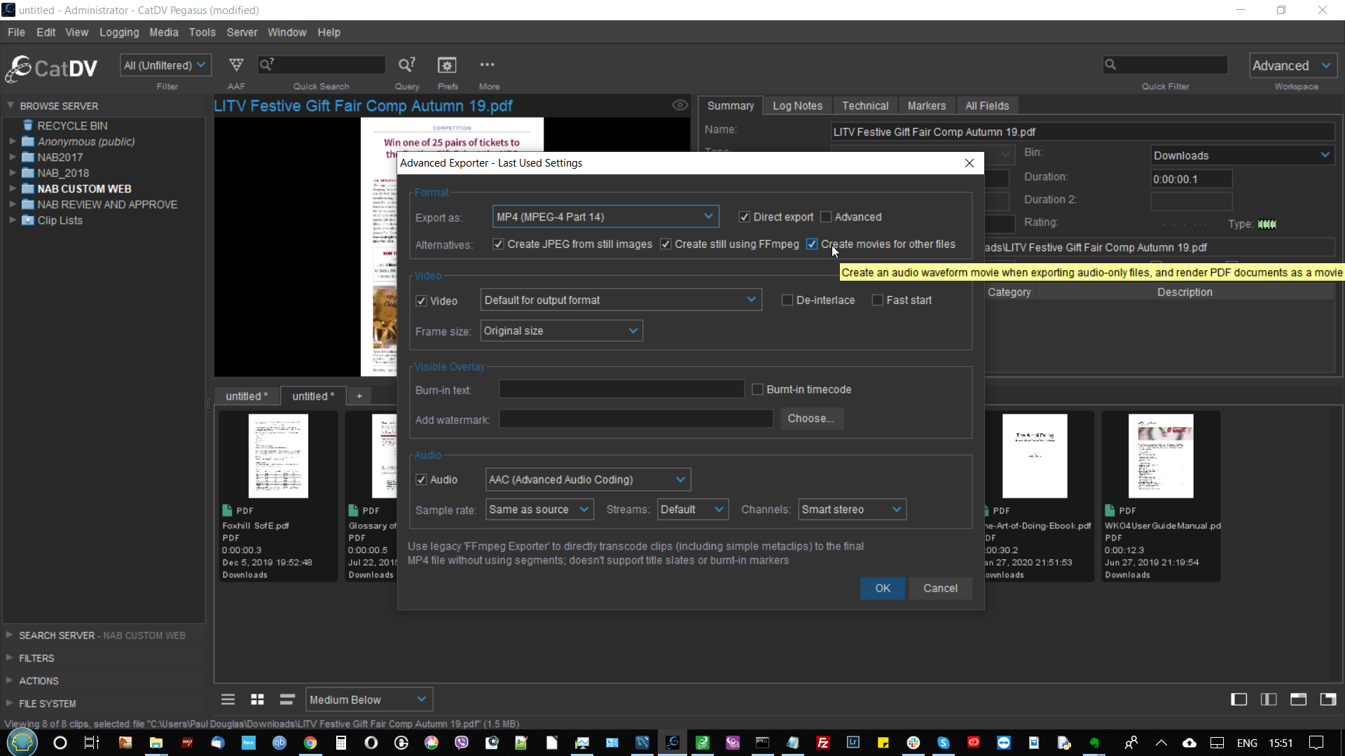Click the Quick Search input field
Image resolution: width=1345 pixels, height=756 pixels.
click(322, 65)
